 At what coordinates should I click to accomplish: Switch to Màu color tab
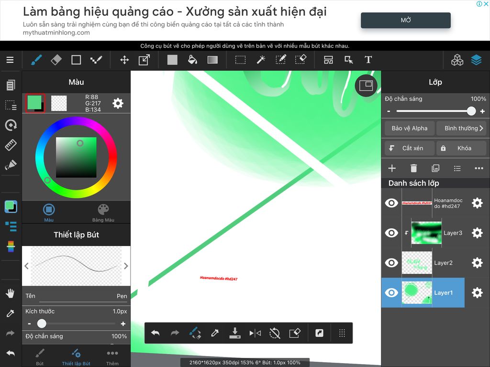click(49, 213)
